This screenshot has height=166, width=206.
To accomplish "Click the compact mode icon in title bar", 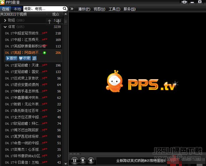I will click(x=184, y=2).
